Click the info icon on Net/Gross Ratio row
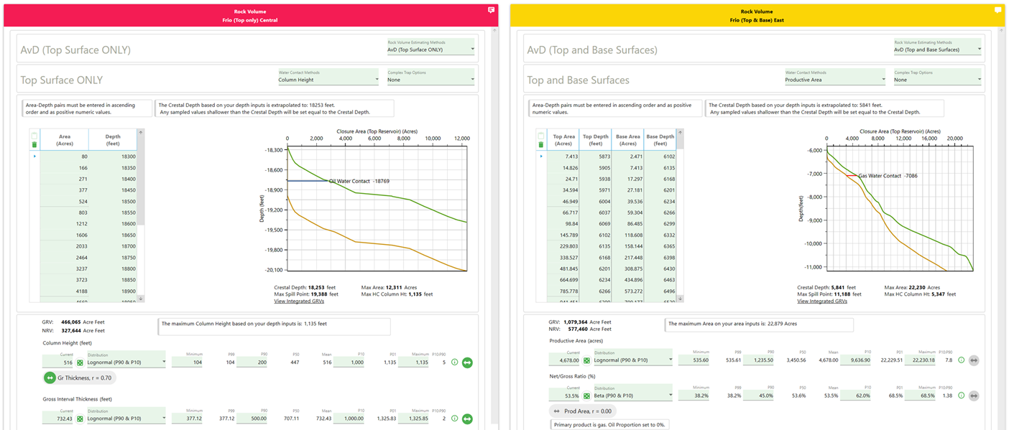 tap(961, 396)
